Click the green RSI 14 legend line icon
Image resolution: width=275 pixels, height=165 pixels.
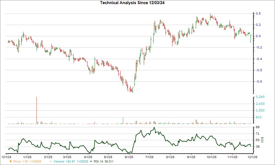click(x=91, y=162)
